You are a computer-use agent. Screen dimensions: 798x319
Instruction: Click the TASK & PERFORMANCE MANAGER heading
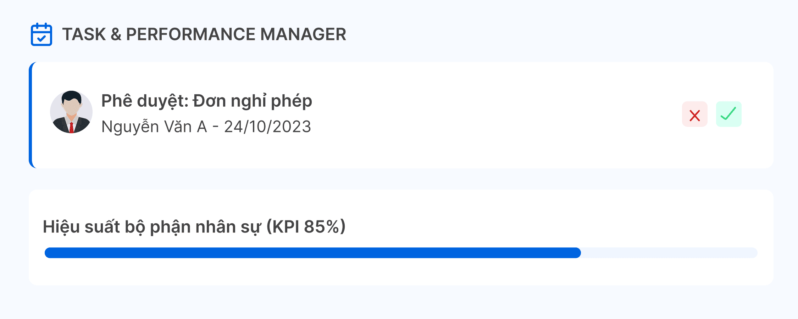coord(204,34)
